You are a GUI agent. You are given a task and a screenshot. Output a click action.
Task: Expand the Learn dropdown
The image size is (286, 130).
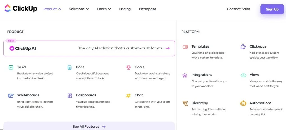pyautogui.click(x=104, y=9)
